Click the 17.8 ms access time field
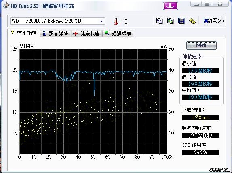Image resolution: width=232 pixels, height=173 pixels. (x=200, y=117)
